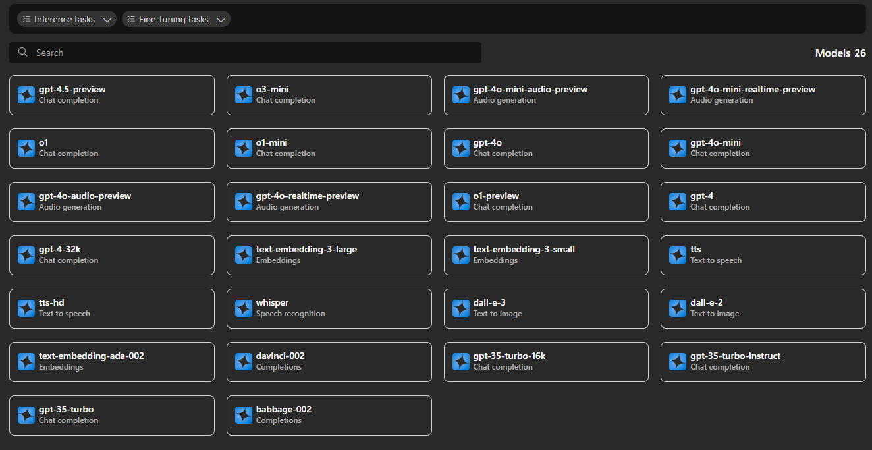Click the gpt-35-turbo model icon
872x450 pixels.
(x=26, y=415)
